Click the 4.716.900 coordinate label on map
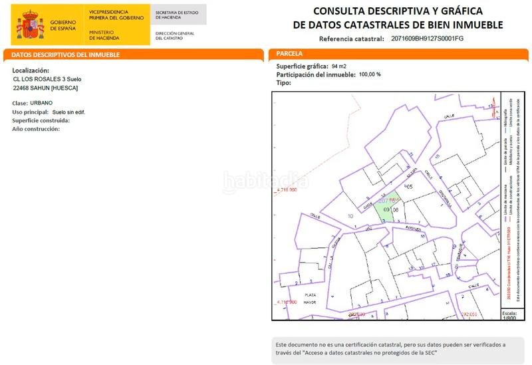This screenshot has height=365, width=532. (285, 190)
